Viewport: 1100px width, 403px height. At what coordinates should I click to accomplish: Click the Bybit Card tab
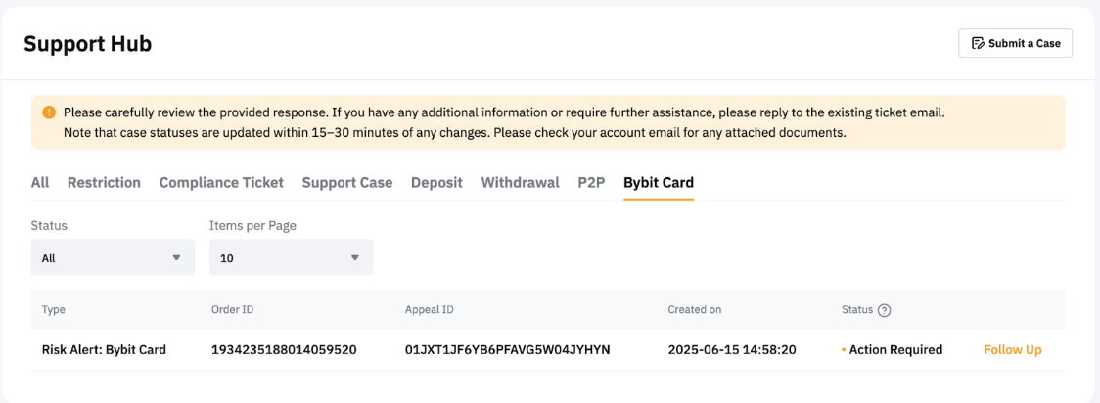(x=659, y=182)
